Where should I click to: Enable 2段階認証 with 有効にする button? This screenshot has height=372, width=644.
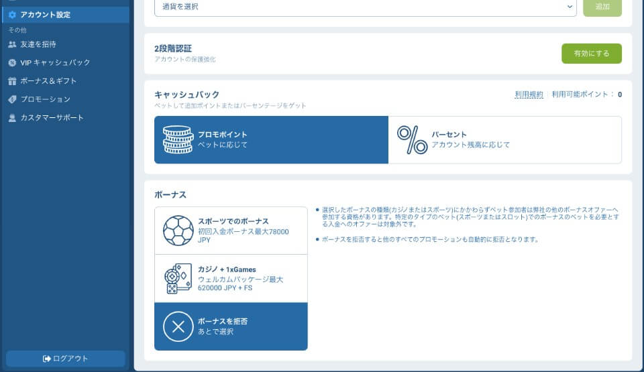592,54
